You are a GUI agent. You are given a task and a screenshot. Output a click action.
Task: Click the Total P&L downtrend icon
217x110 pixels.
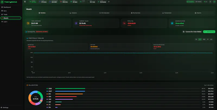click(x=124, y=23)
